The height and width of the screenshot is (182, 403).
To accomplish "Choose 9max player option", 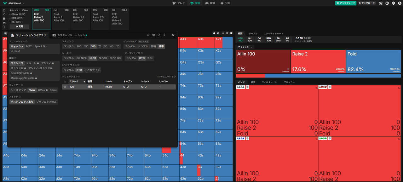I will (53, 90).
